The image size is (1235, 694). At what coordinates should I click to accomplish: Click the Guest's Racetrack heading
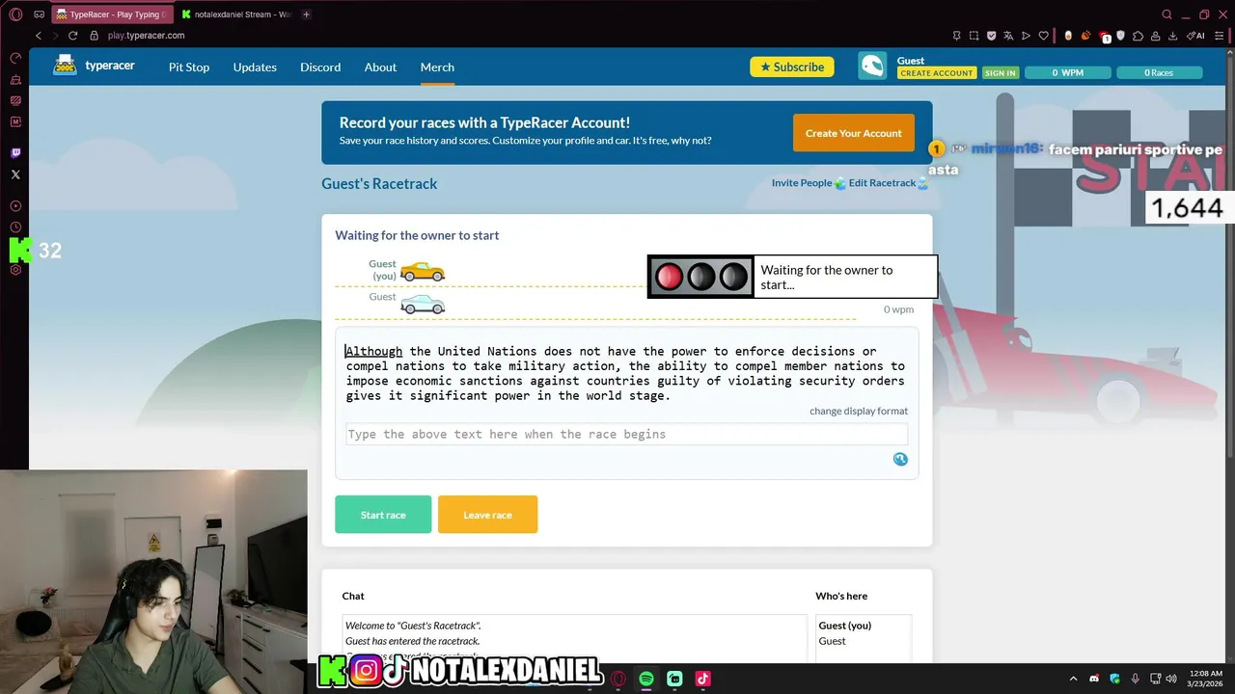(x=379, y=184)
